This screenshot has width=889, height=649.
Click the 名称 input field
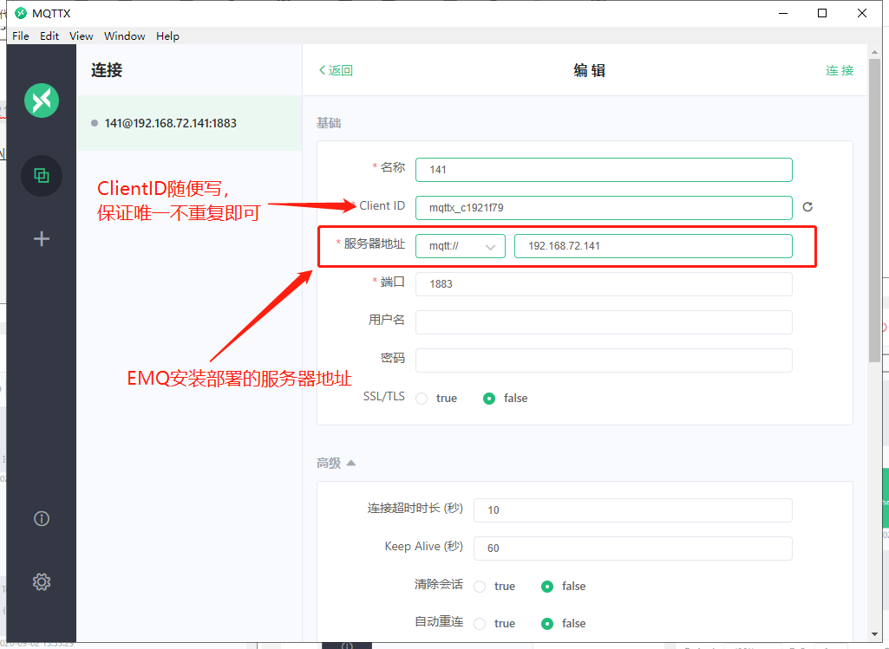pos(604,170)
